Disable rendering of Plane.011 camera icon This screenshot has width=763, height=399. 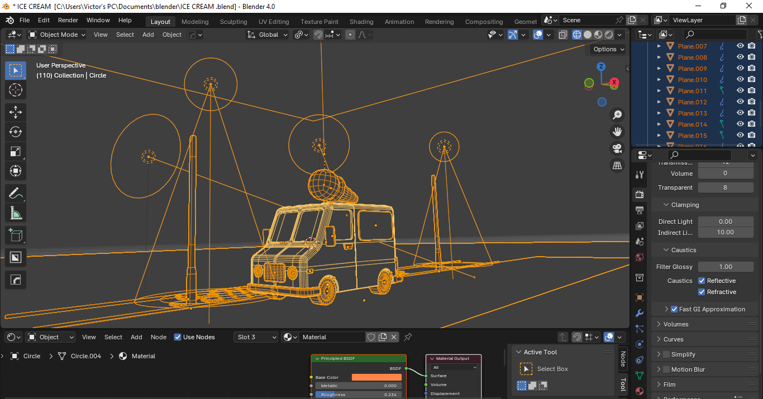(x=752, y=91)
